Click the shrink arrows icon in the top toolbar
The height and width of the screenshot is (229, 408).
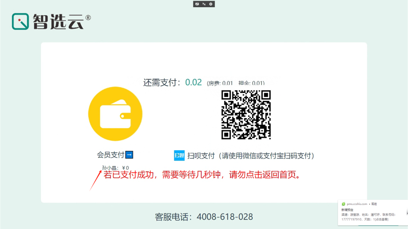point(204,4)
